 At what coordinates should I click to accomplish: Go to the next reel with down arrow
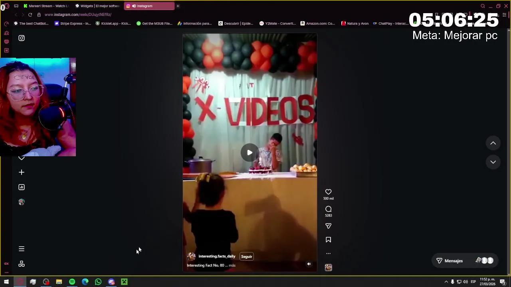point(493,162)
